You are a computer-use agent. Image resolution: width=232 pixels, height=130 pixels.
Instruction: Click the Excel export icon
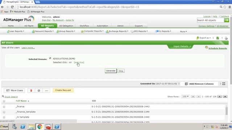point(217,38)
